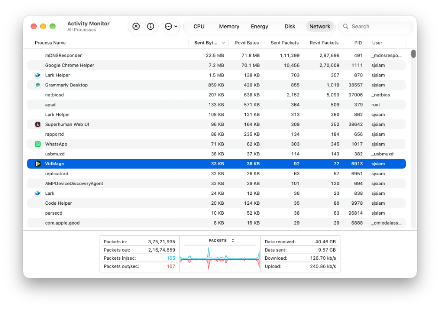Sort by Sent Packets column header
The width and height of the screenshot is (440, 309).
(x=284, y=43)
